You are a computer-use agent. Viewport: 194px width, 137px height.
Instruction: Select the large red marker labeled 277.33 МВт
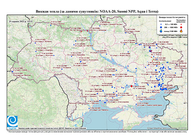(x=131, y=86)
